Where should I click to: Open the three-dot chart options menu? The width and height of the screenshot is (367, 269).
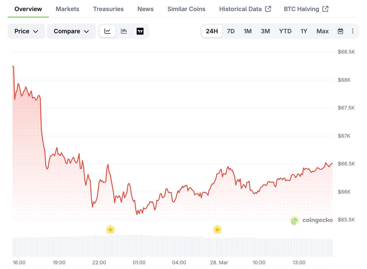pos(353,31)
